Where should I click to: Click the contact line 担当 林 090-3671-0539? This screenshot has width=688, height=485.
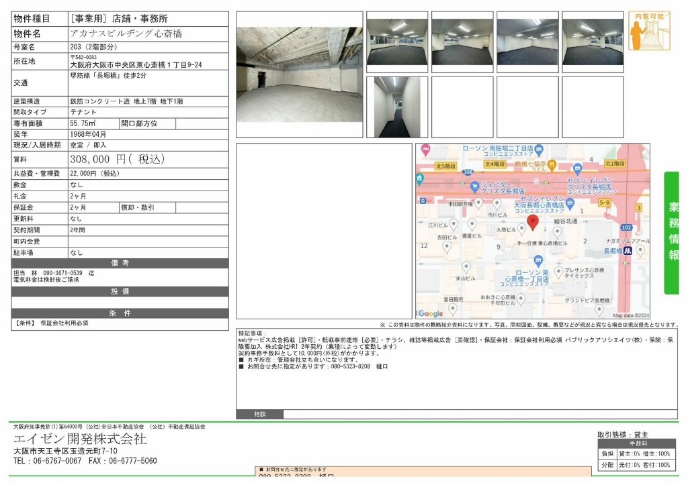54,273
